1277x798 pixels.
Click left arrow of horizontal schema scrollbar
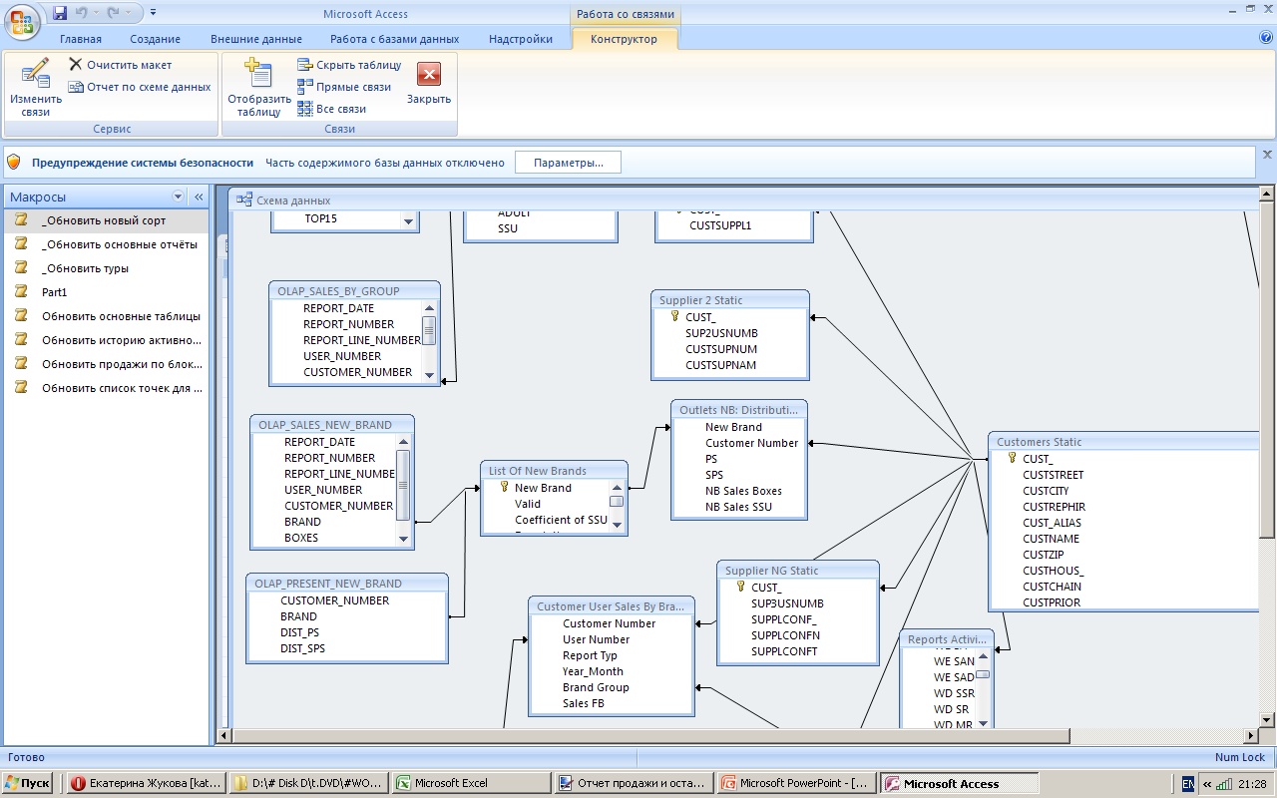tap(224, 735)
